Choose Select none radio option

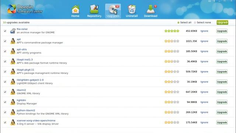[202, 23]
